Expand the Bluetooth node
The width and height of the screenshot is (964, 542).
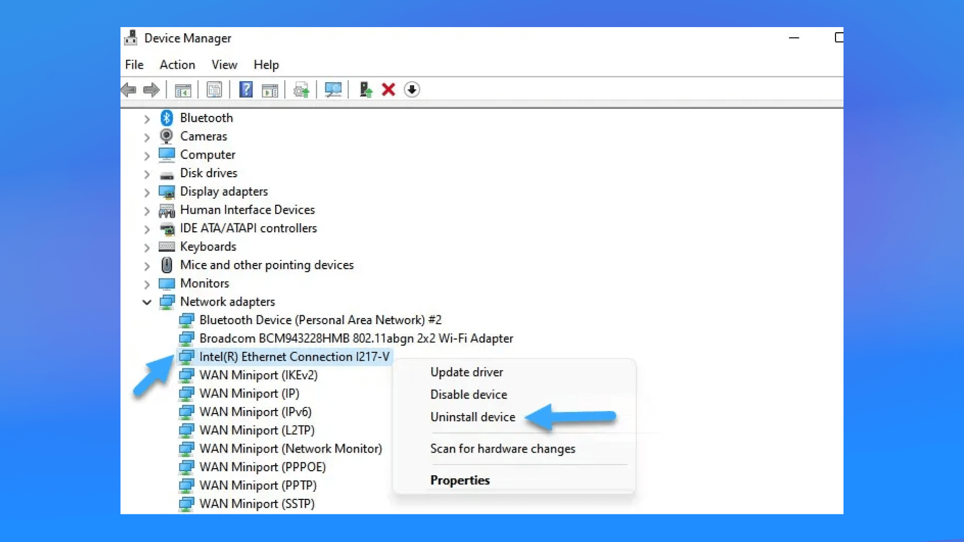pyautogui.click(x=147, y=119)
